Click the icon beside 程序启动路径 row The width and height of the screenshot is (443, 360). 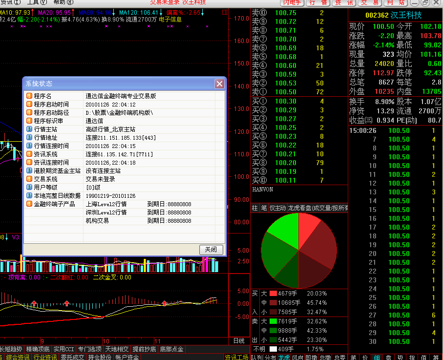coord(29,112)
